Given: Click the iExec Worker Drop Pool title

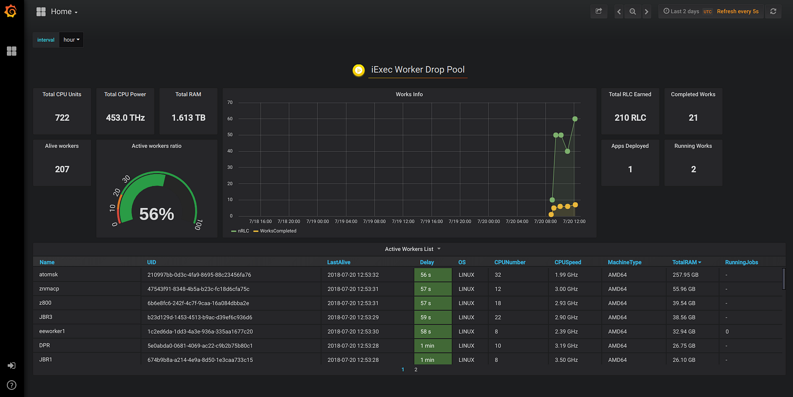Looking at the screenshot, I should pyautogui.click(x=418, y=70).
